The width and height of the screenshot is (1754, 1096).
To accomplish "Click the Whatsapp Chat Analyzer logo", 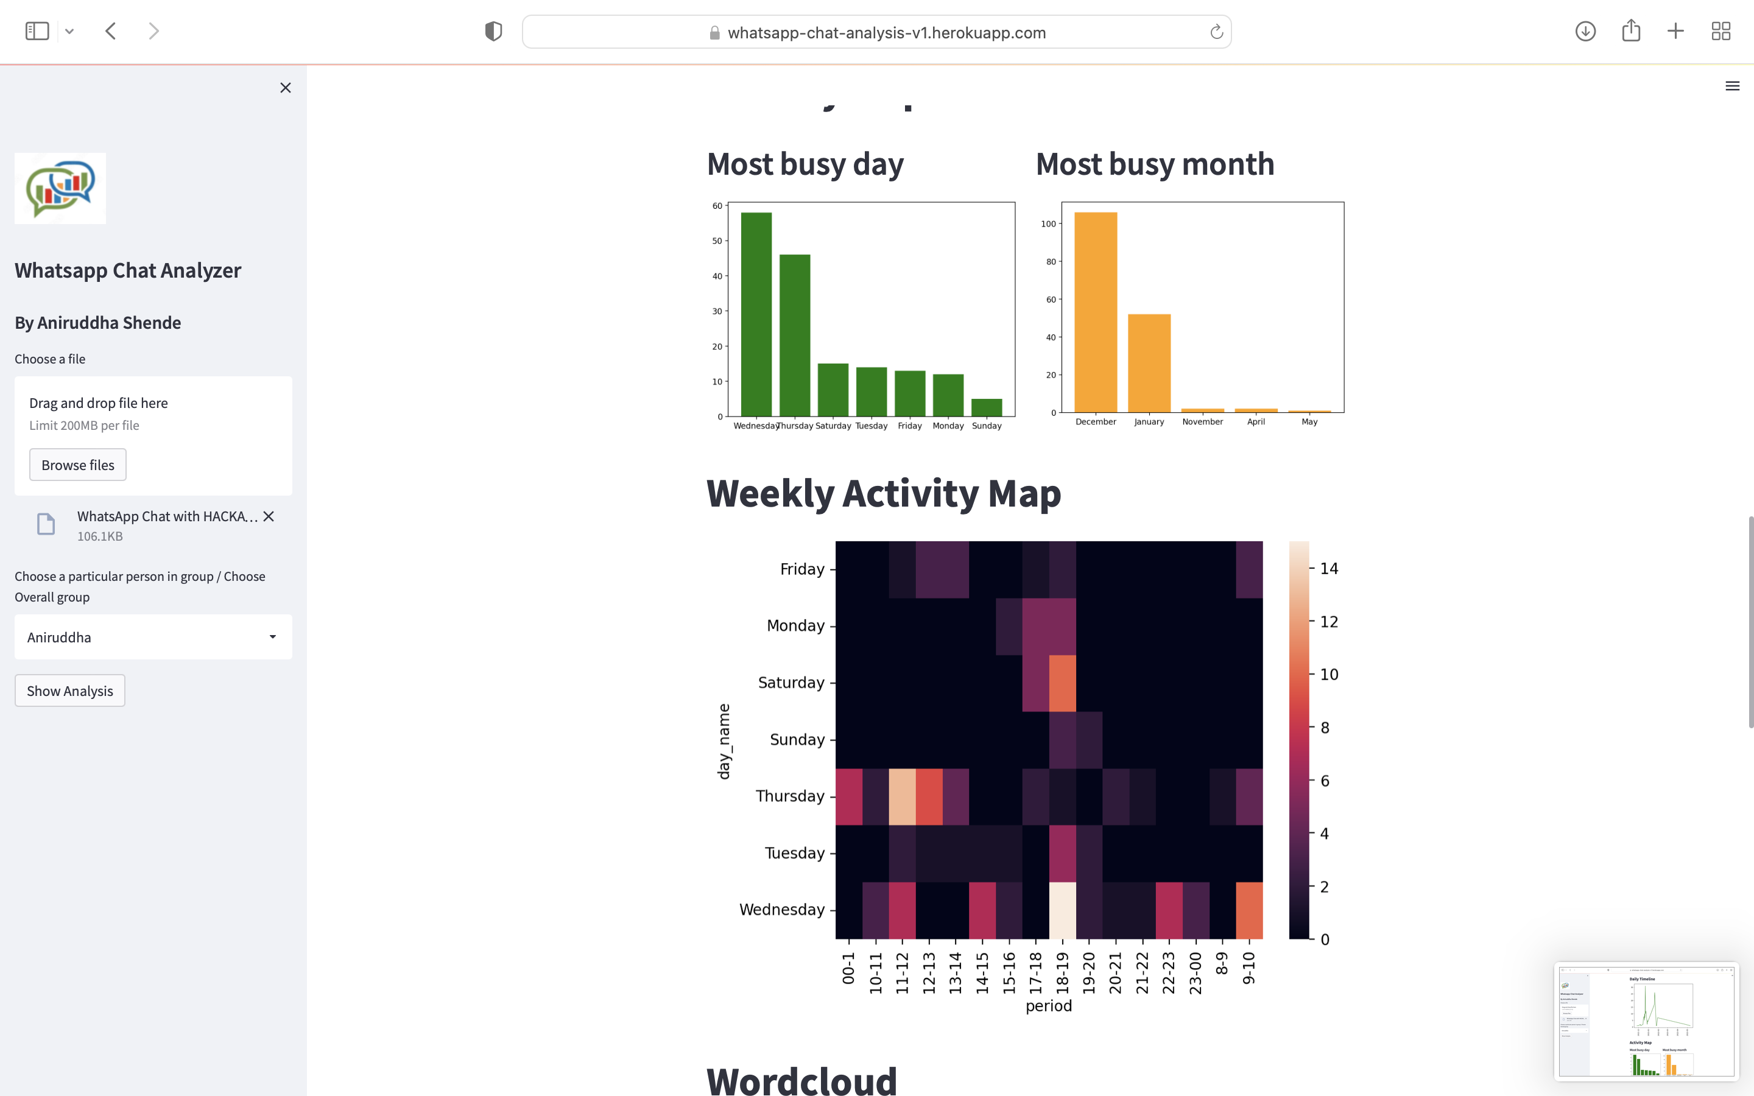I will 60,188.
